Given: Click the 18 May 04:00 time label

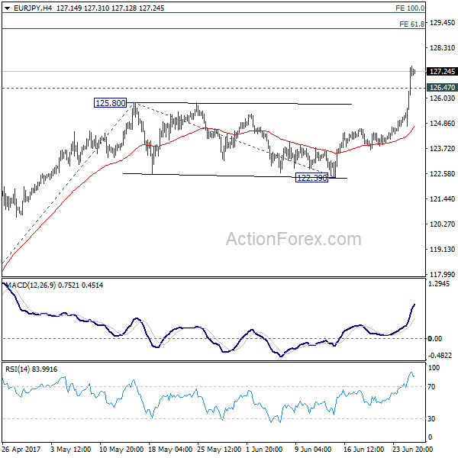Looking at the screenshot, I should pyautogui.click(x=170, y=449).
